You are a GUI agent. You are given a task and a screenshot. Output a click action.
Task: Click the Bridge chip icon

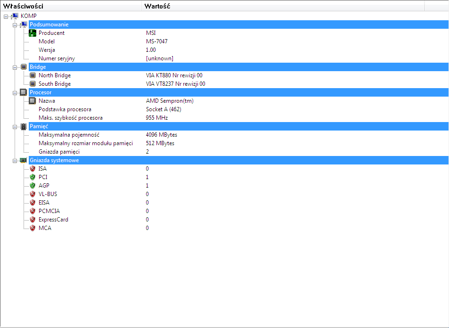tap(24, 67)
